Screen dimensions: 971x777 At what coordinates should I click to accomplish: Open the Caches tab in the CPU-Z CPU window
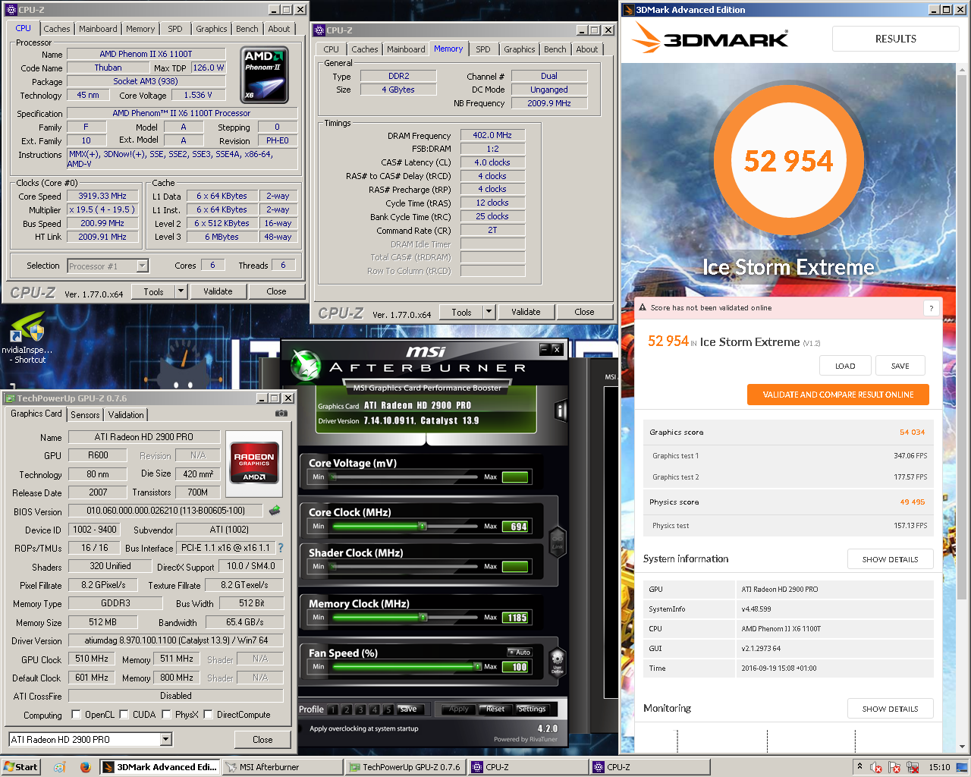[x=56, y=29]
